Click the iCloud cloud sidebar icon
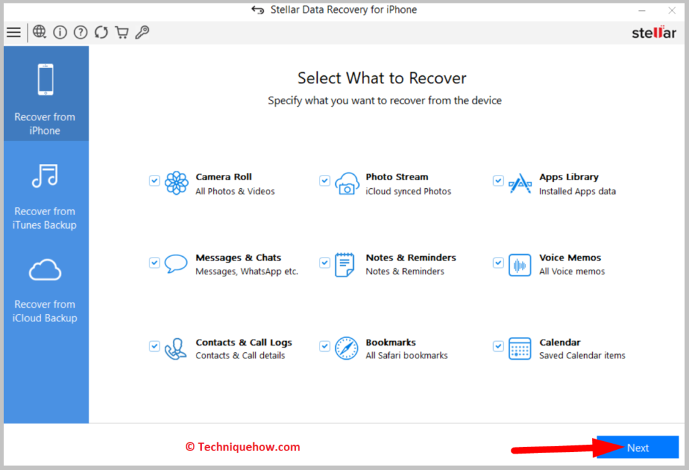The image size is (689, 470). [x=45, y=270]
